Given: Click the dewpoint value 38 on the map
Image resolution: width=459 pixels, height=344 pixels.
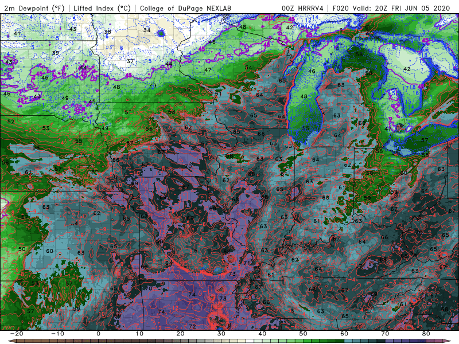Looking at the screenshot, I should (107, 32).
